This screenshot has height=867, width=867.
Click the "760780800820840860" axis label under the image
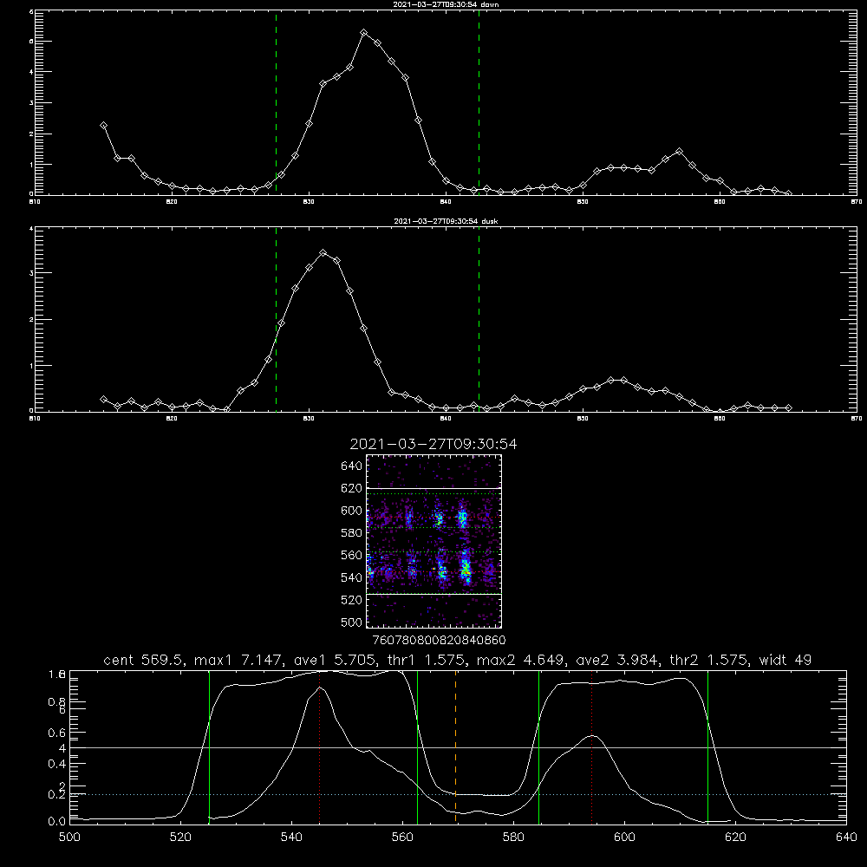[x=439, y=641]
